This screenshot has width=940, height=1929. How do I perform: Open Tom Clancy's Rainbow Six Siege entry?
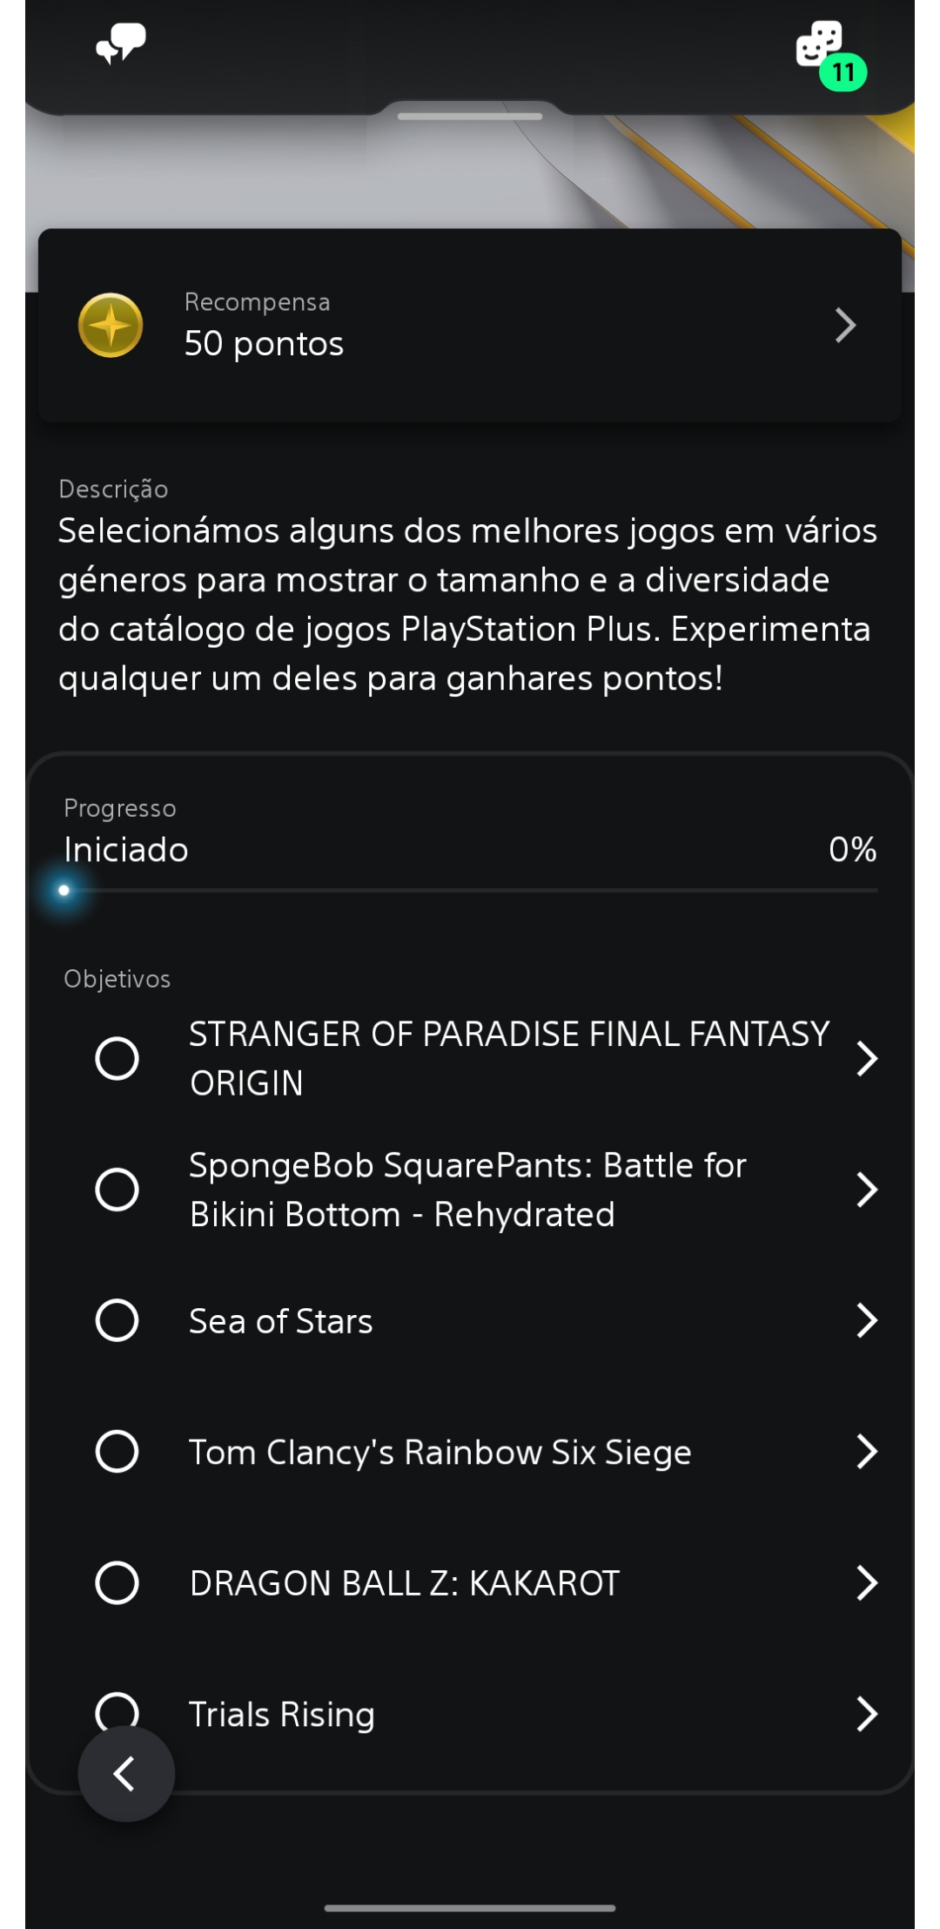[x=440, y=1452]
